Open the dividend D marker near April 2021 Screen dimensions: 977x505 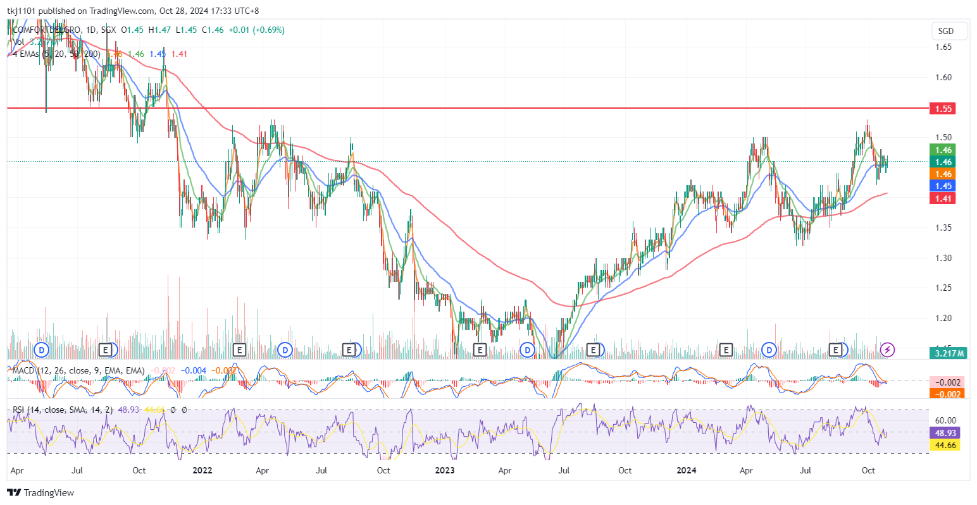42,350
